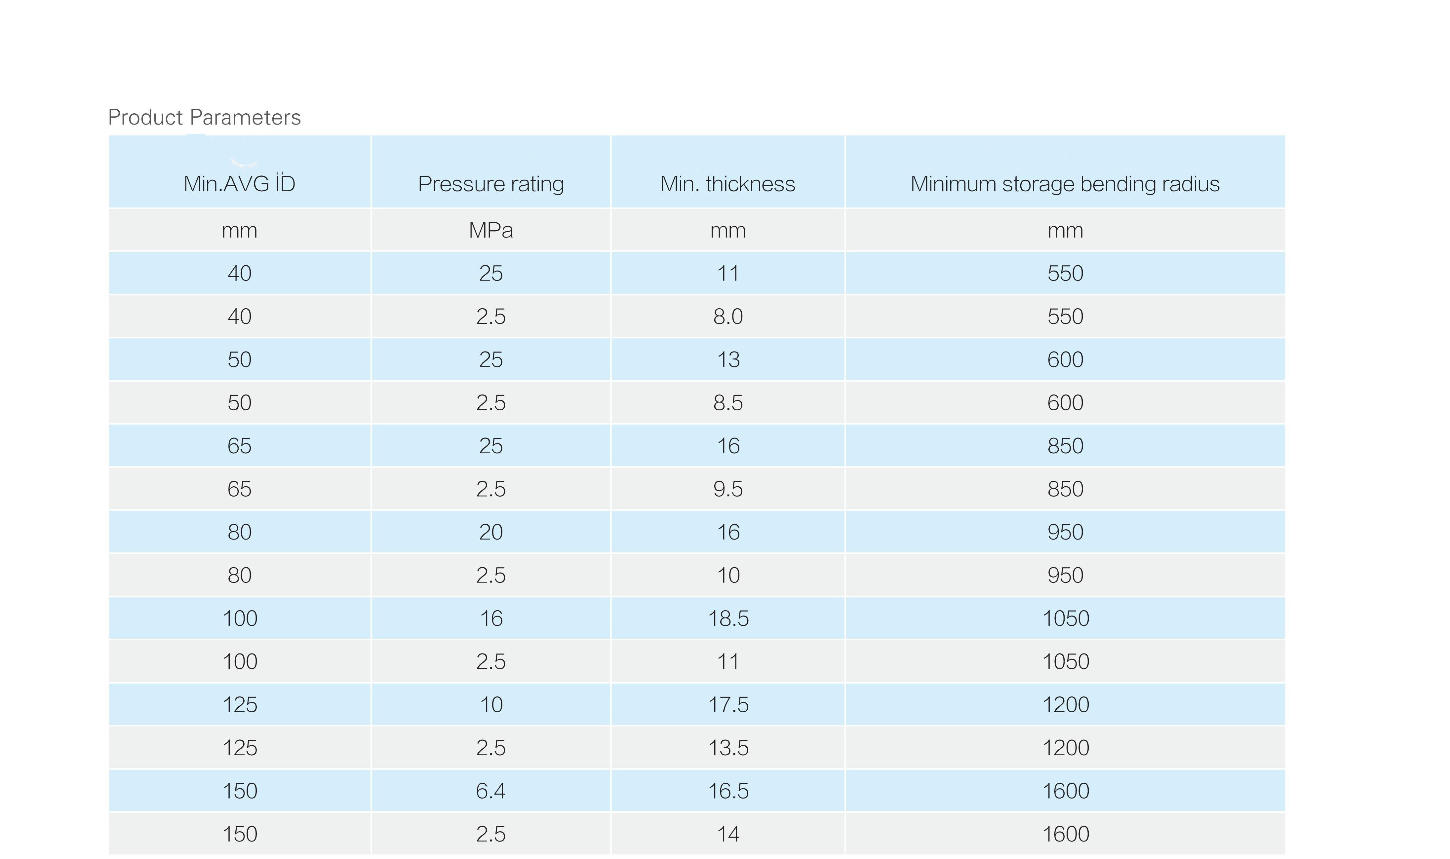The height and width of the screenshot is (859, 1450).
Task: Click the MPa unit cell
Action: coord(491,230)
